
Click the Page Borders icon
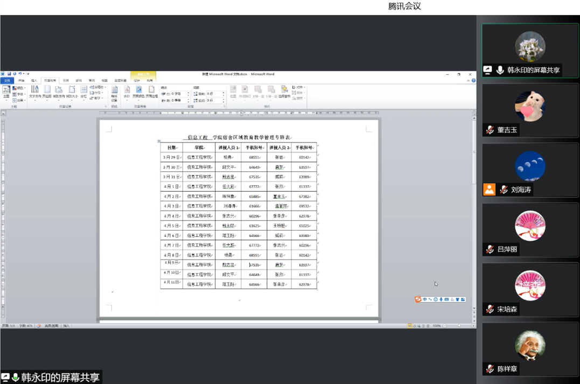tap(151, 92)
